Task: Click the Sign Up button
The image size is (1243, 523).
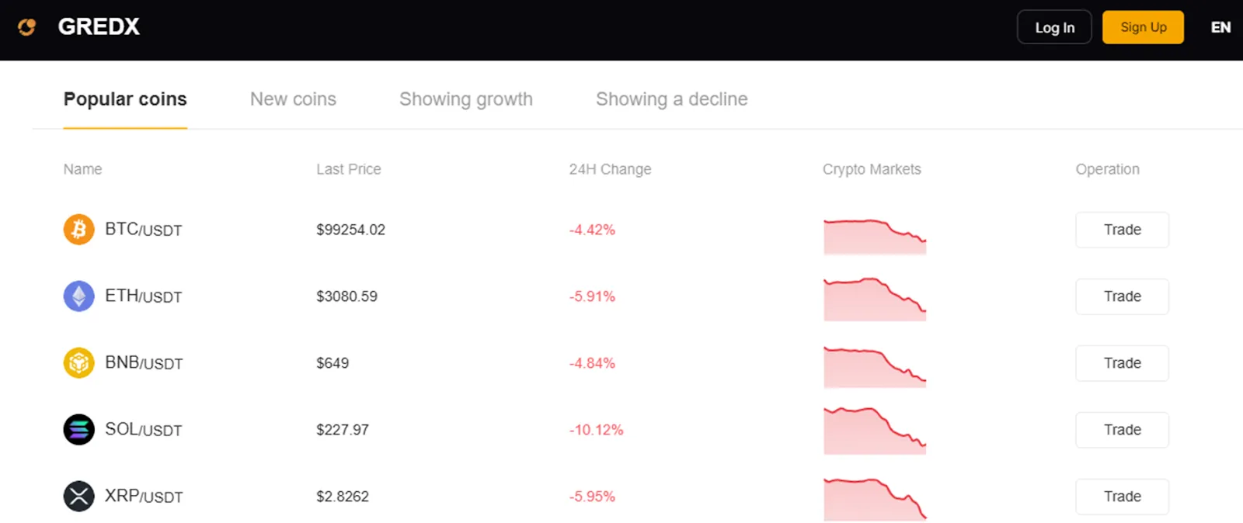Action: pyautogui.click(x=1143, y=27)
